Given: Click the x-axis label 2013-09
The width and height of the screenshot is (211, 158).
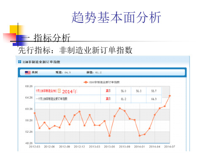Looking at the screenshot, I should coord(124,147).
